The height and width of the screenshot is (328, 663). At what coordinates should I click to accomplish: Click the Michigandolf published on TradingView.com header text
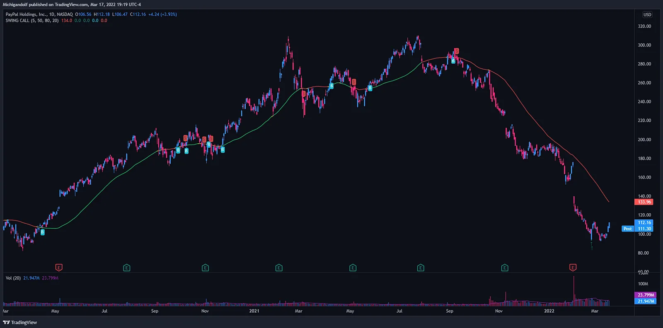point(72,5)
